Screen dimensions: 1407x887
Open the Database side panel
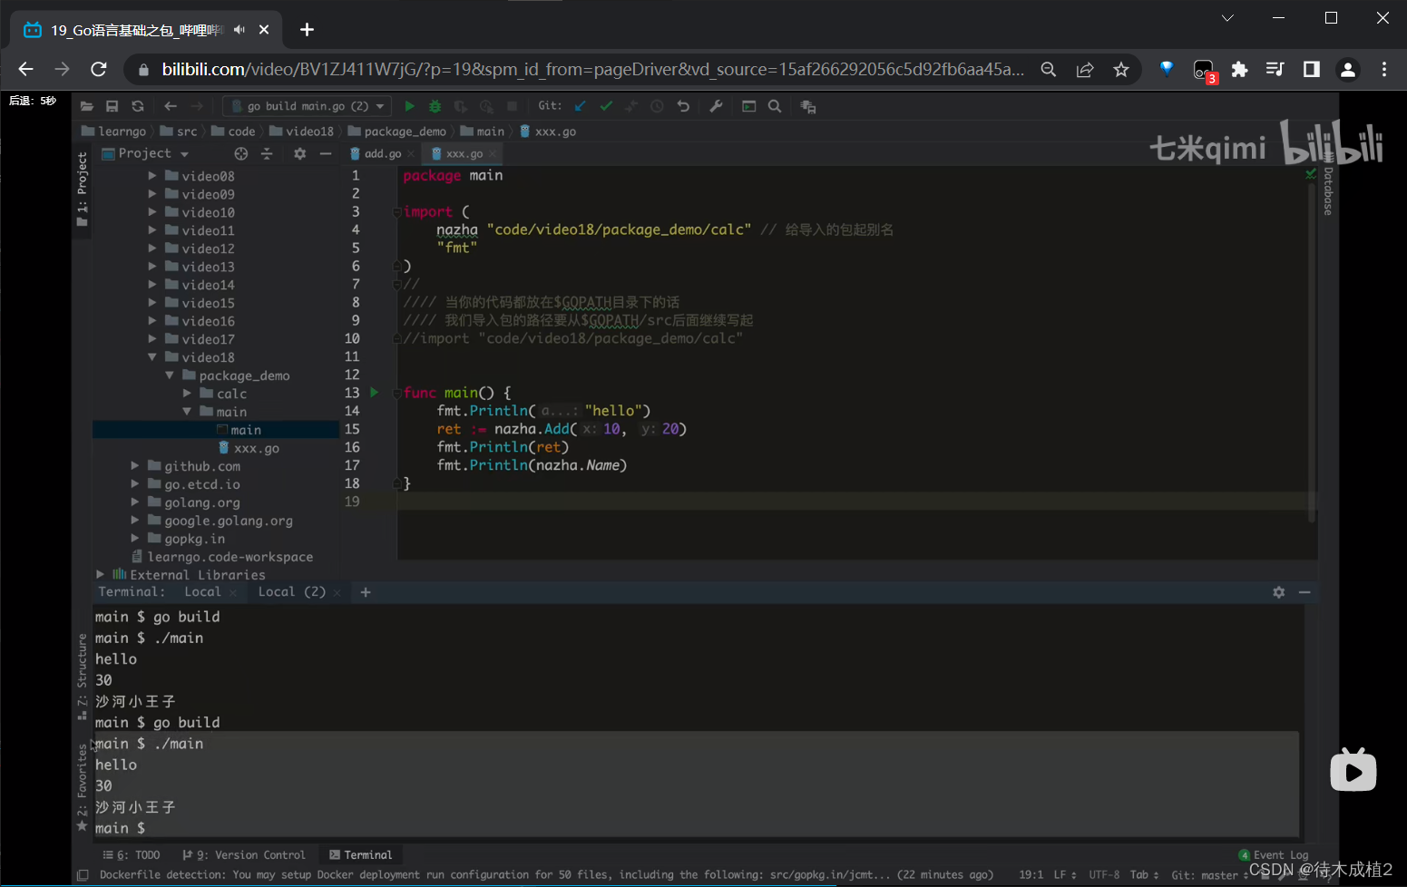coord(1328,185)
